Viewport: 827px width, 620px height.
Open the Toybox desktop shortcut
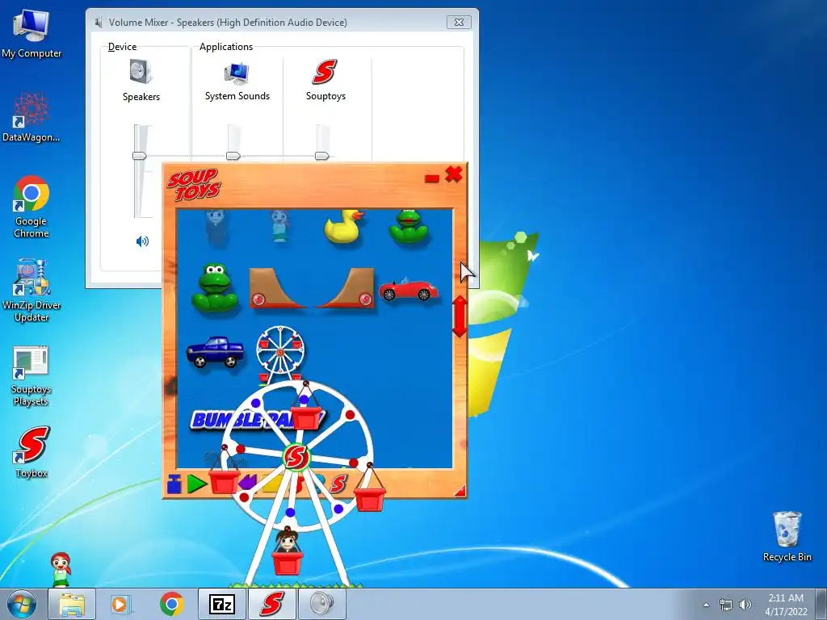click(x=31, y=452)
